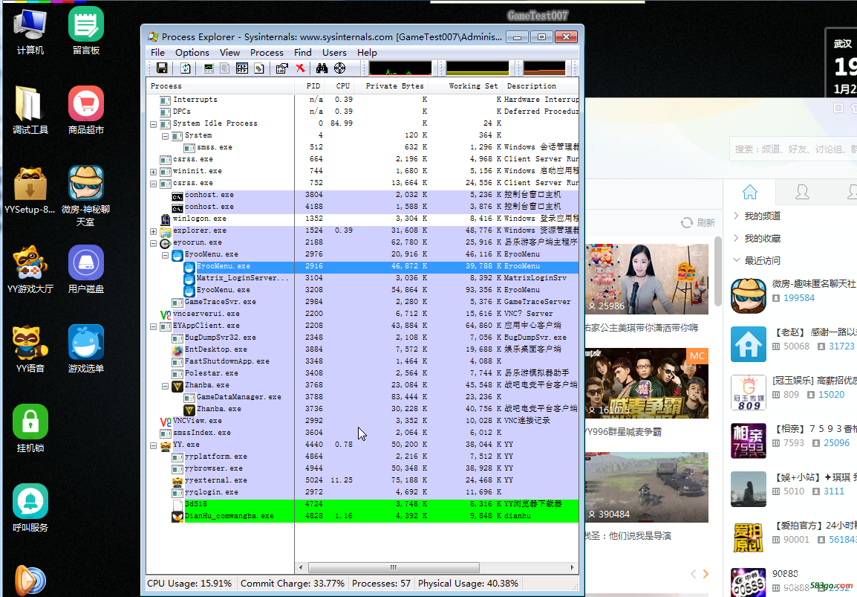Open the Options menu
Viewport: 857px width, 597px height.
click(x=192, y=53)
